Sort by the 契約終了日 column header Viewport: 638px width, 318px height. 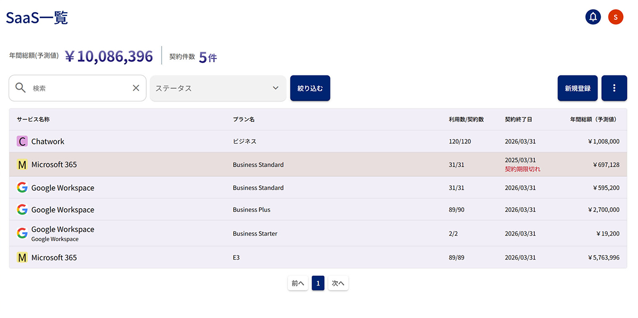[518, 119]
